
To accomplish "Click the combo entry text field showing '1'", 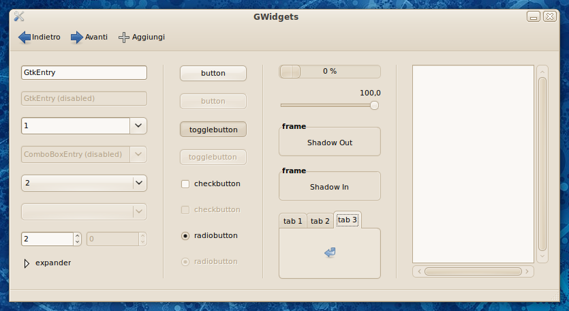I will coord(76,125).
